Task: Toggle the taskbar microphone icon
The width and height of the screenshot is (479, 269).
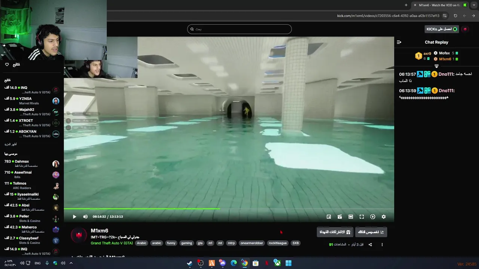Action: [47, 263]
